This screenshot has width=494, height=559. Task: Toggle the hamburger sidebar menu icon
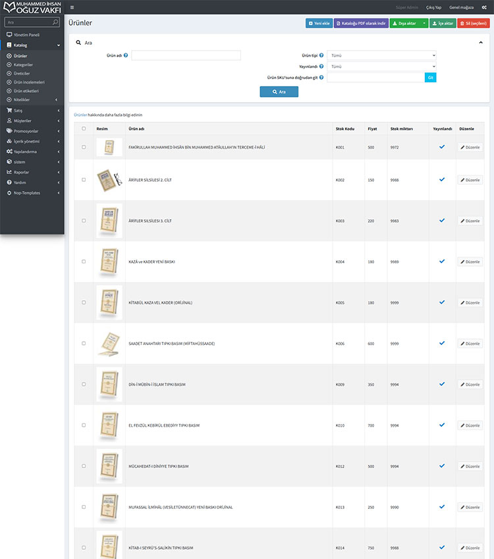pyautogui.click(x=72, y=7)
